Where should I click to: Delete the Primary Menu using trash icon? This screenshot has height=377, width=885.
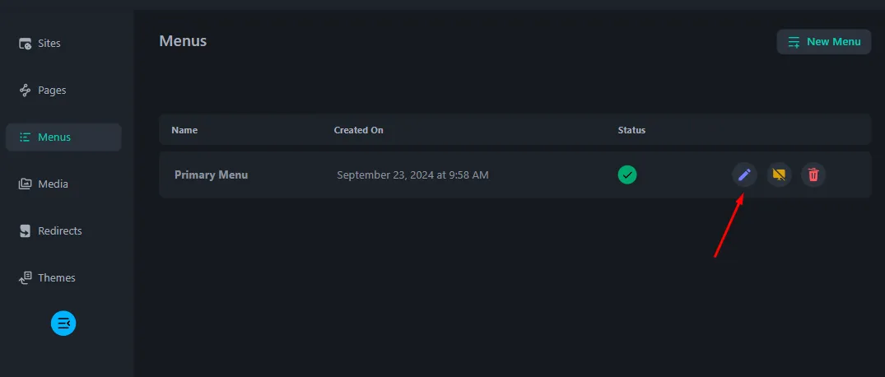pos(813,175)
